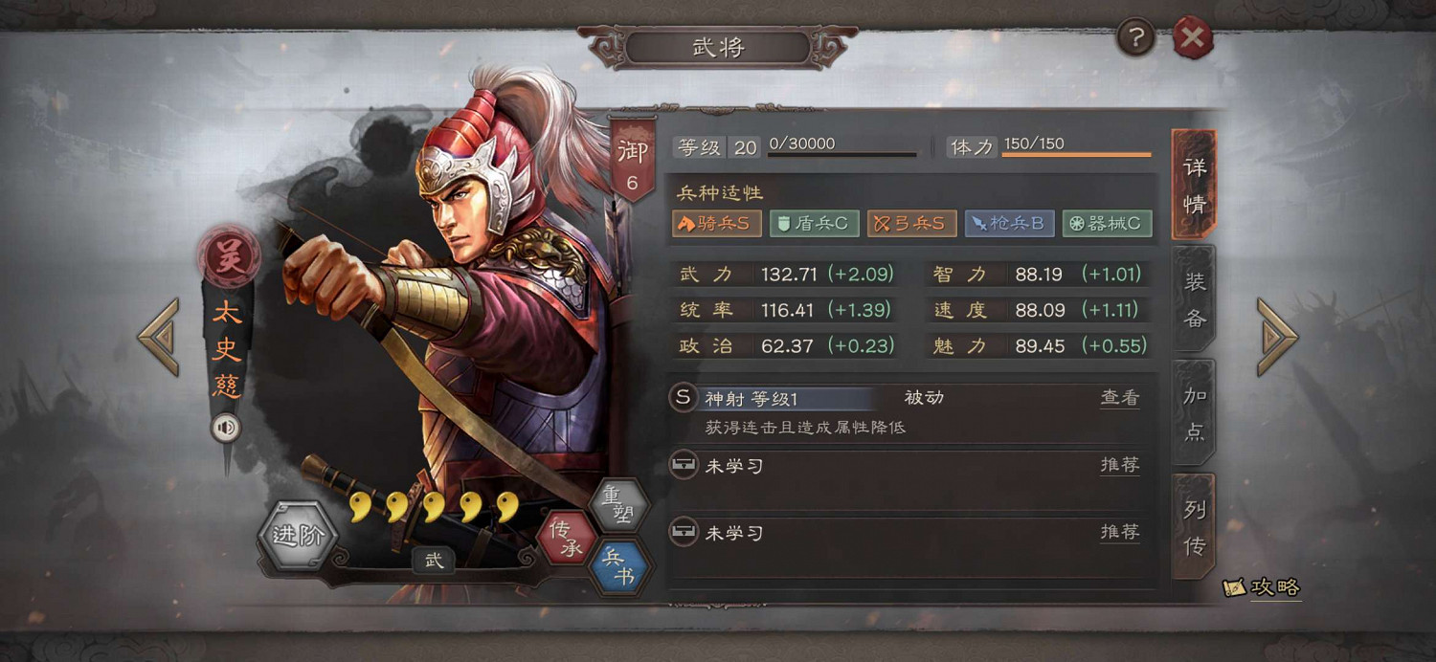Click the 进阶 hexagon button

298,536
